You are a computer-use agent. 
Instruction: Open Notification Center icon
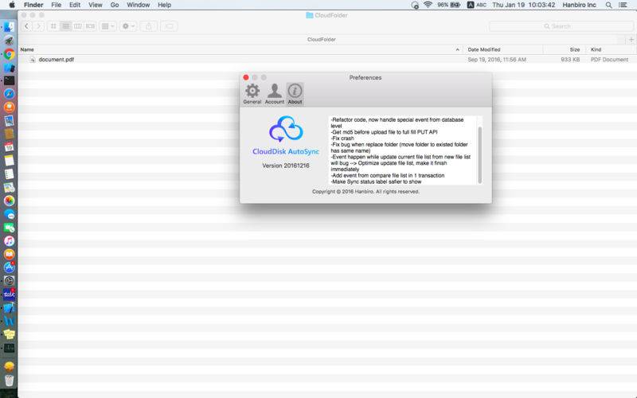623,5
